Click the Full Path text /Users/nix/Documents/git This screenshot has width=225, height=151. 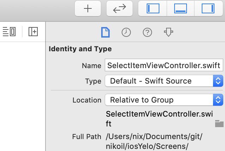[x=154, y=137]
